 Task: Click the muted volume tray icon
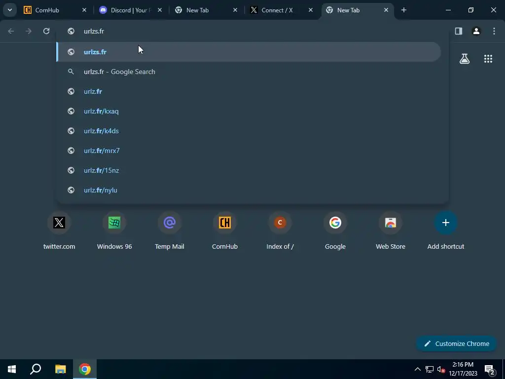(441, 369)
